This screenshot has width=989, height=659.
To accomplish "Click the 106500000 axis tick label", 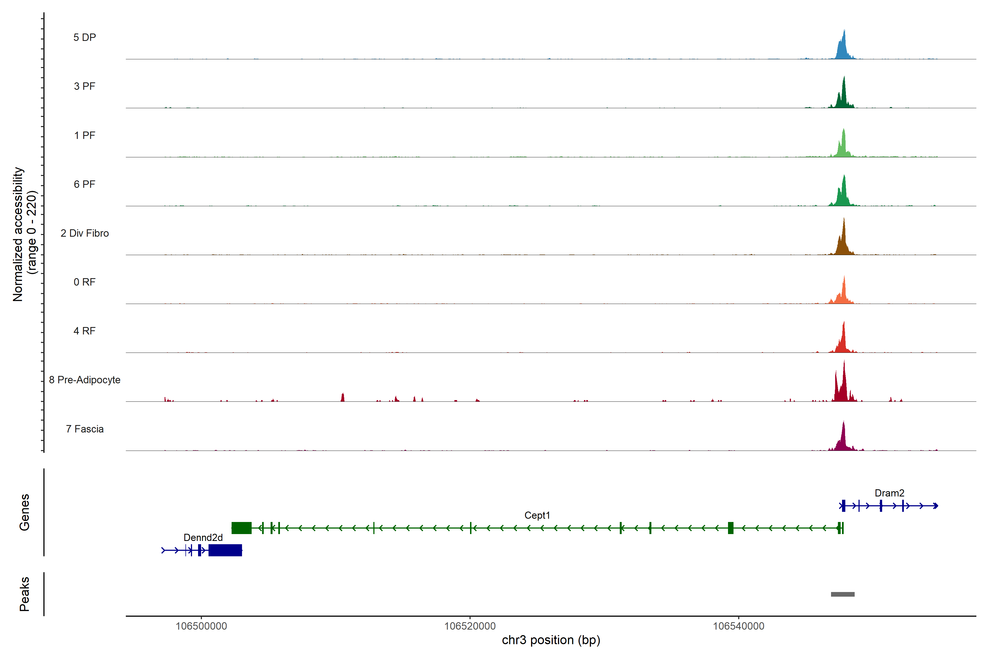I will pyautogui.click(x=201, y=626).
